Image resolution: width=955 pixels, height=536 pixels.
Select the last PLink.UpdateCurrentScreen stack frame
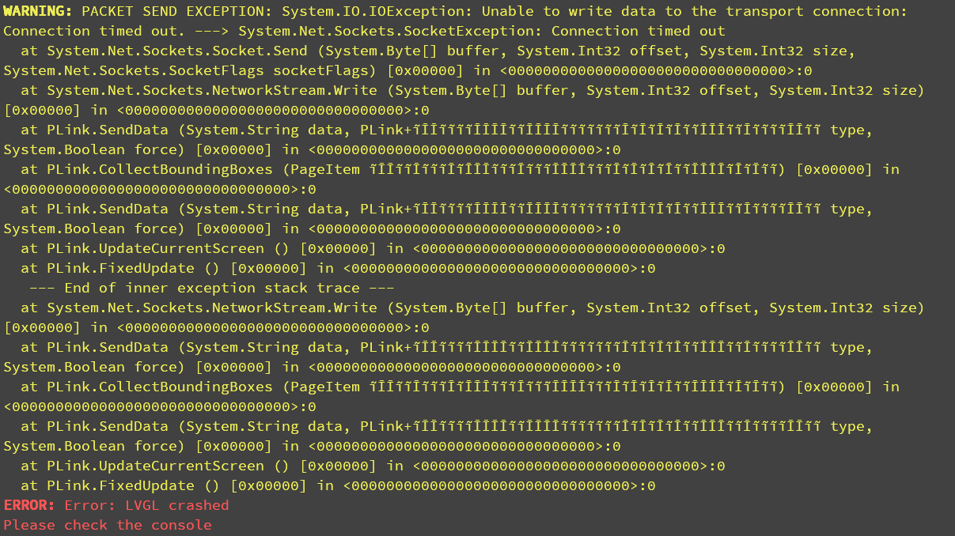point(373,466)
